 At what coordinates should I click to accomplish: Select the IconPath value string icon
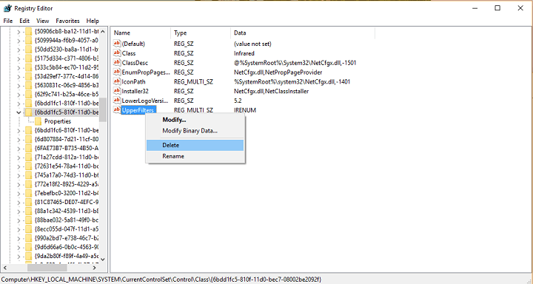click(117, 81)
